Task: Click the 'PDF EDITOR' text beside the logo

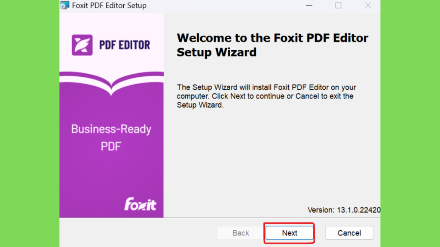Action: point(125,45)
